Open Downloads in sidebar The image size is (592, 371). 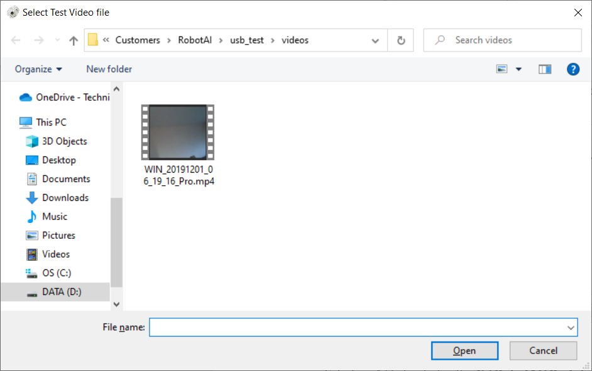(65, 198)
